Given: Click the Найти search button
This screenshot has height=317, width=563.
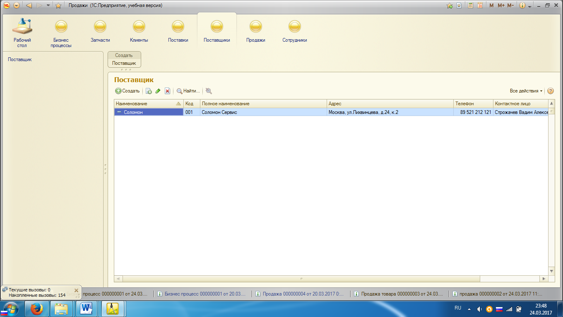Looking at the screenshot, I should point(188,91).
